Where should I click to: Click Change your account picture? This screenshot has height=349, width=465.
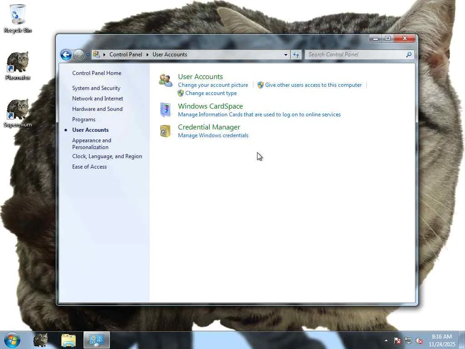click(x=213, y=85)
